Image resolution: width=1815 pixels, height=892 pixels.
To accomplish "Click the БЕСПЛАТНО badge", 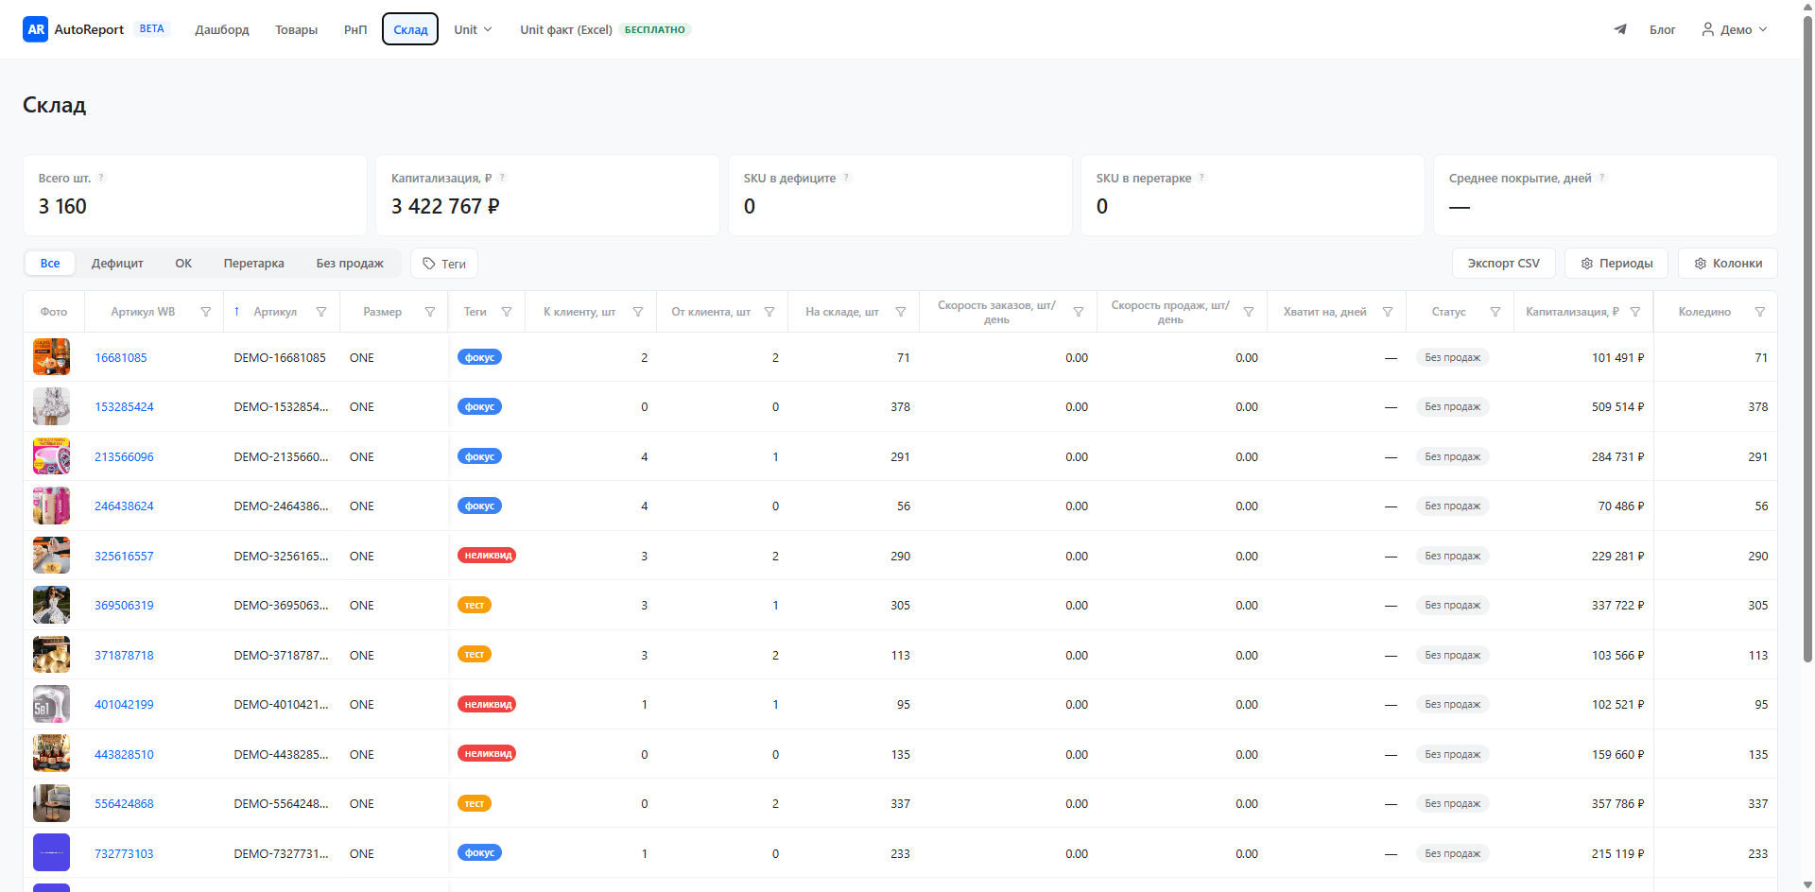I will (x=655, y=29).
